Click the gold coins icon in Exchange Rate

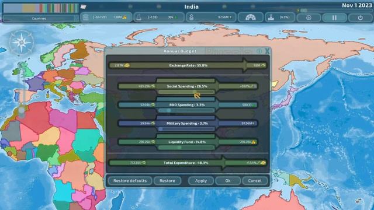click(x=127, y=65)
